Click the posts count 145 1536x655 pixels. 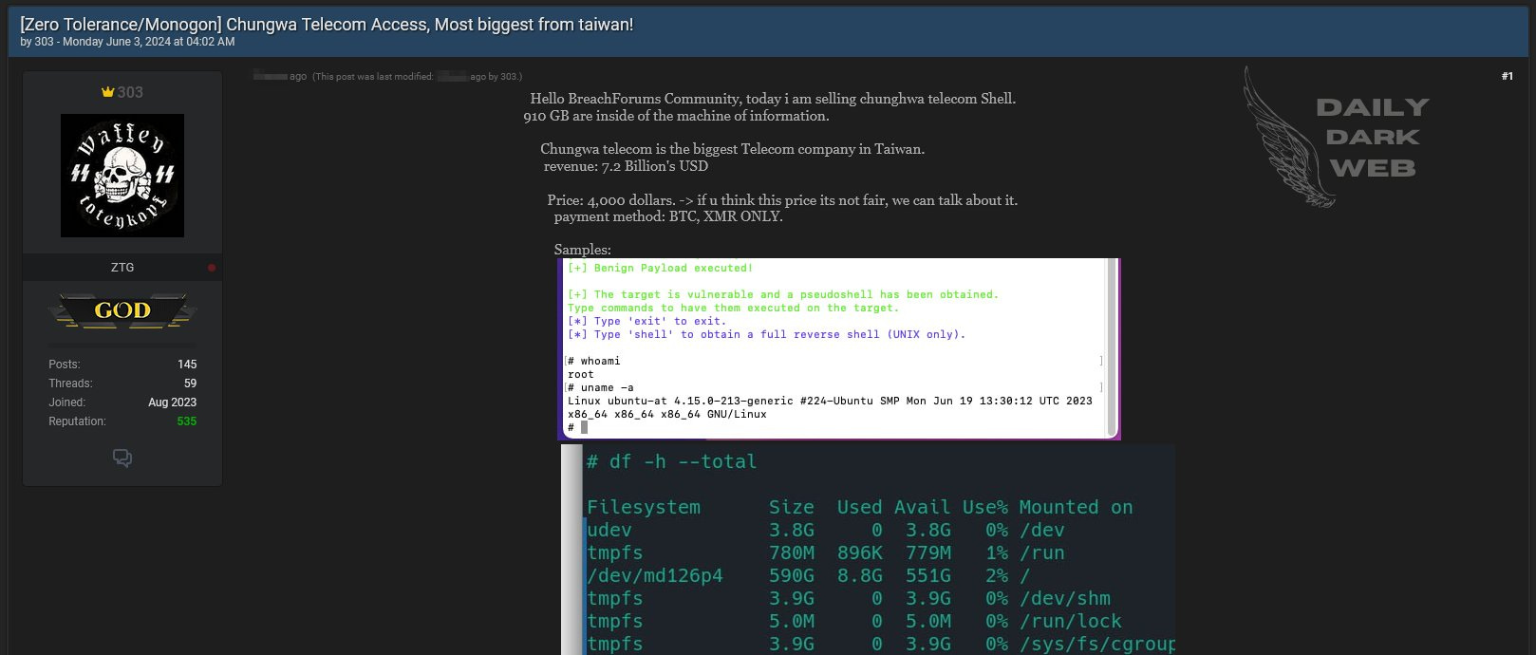pos(187,365)
